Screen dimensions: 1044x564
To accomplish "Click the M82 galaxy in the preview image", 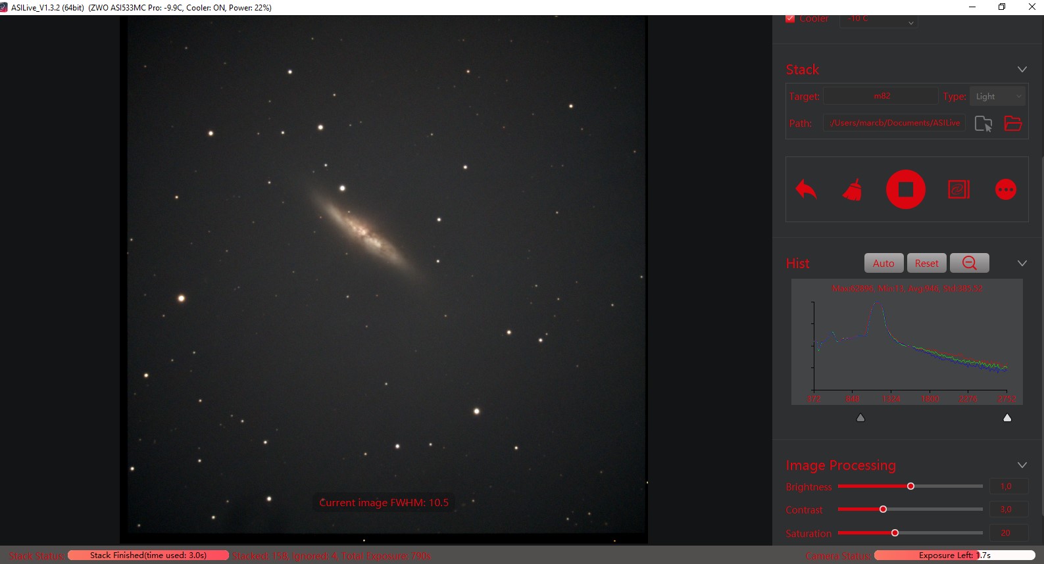I will coord(366,233).
